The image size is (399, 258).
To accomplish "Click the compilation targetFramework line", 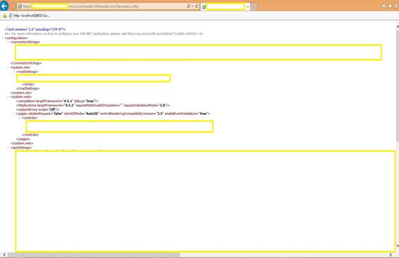I will click(58, 101).
